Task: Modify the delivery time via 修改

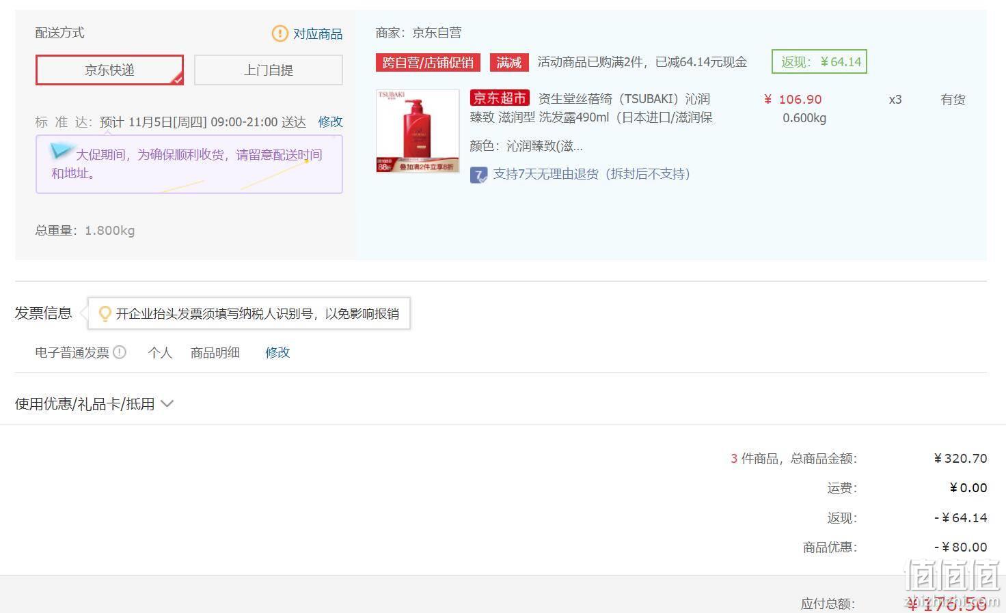Action: click(x=330, y=122)
